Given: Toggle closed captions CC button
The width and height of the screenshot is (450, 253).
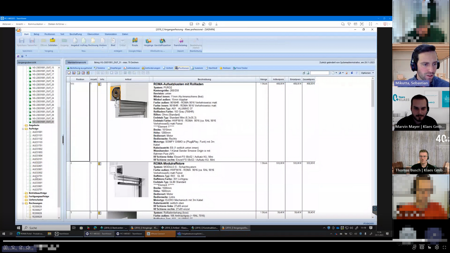Looking at the screenshot, I should pyautogui.click(x=422, y=247).
